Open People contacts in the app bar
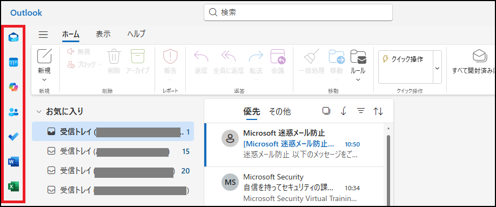The image size is (496, 207). (x=14, y=112)
